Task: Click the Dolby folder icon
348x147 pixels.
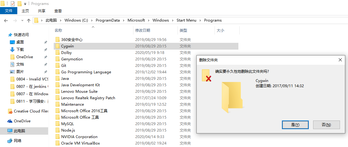Action: (57, 53)
